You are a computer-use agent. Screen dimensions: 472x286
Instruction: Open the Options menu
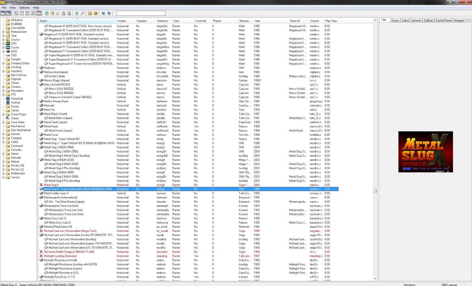pyautogui.click(x=24, y=8)
